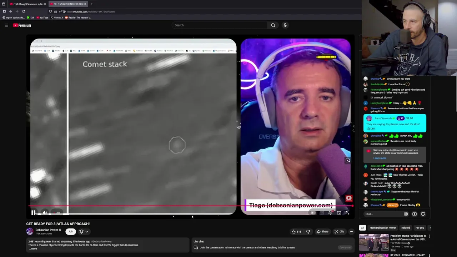Create a Clip with the scissors button

339,232
